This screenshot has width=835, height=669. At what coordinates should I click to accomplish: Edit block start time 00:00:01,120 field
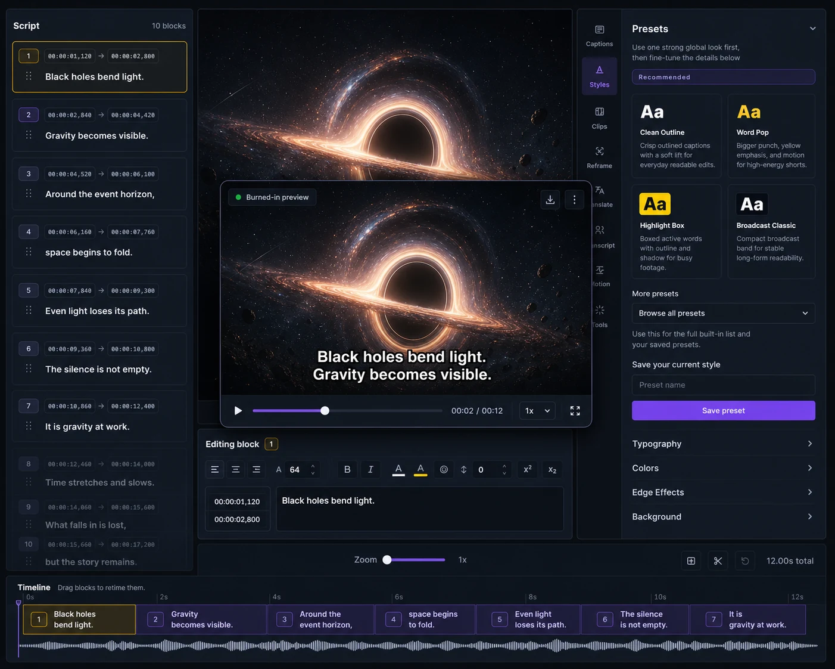click(237, 501)
